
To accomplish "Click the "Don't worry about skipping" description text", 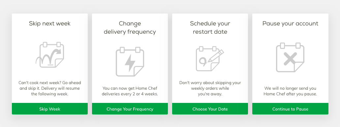I will [x=210, y=88].
